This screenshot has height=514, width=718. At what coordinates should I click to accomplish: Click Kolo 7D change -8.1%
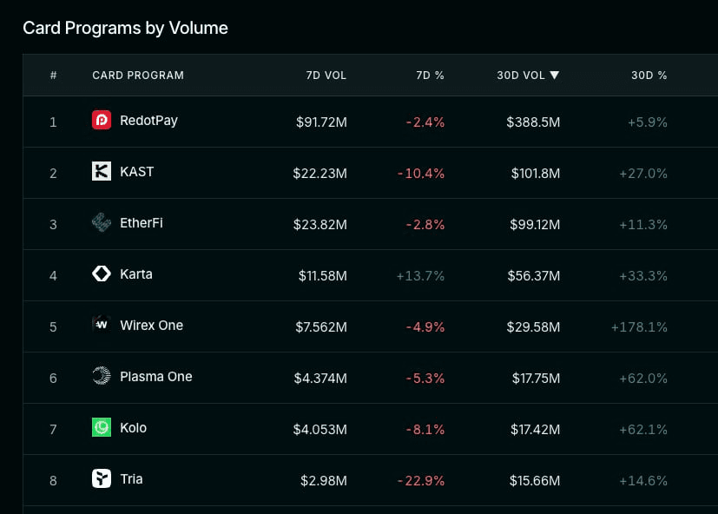tap(425, 430)
